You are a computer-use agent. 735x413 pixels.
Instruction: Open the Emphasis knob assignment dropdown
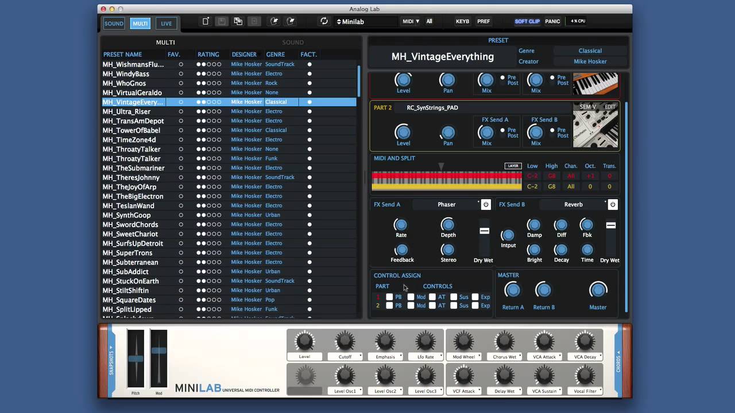[x=385, y=357]
